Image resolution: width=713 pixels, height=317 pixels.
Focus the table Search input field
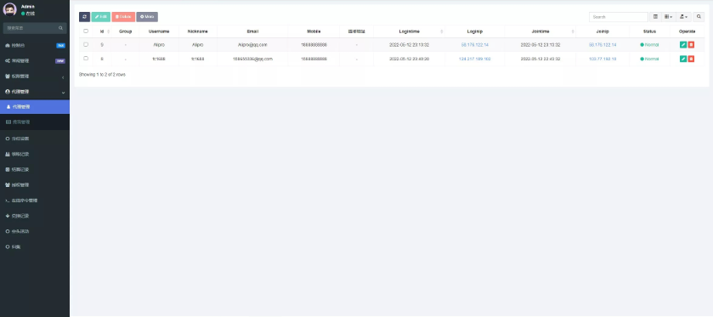(619, 17)
